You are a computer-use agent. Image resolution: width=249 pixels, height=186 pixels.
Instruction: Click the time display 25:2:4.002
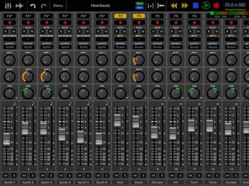pos(235,5)
